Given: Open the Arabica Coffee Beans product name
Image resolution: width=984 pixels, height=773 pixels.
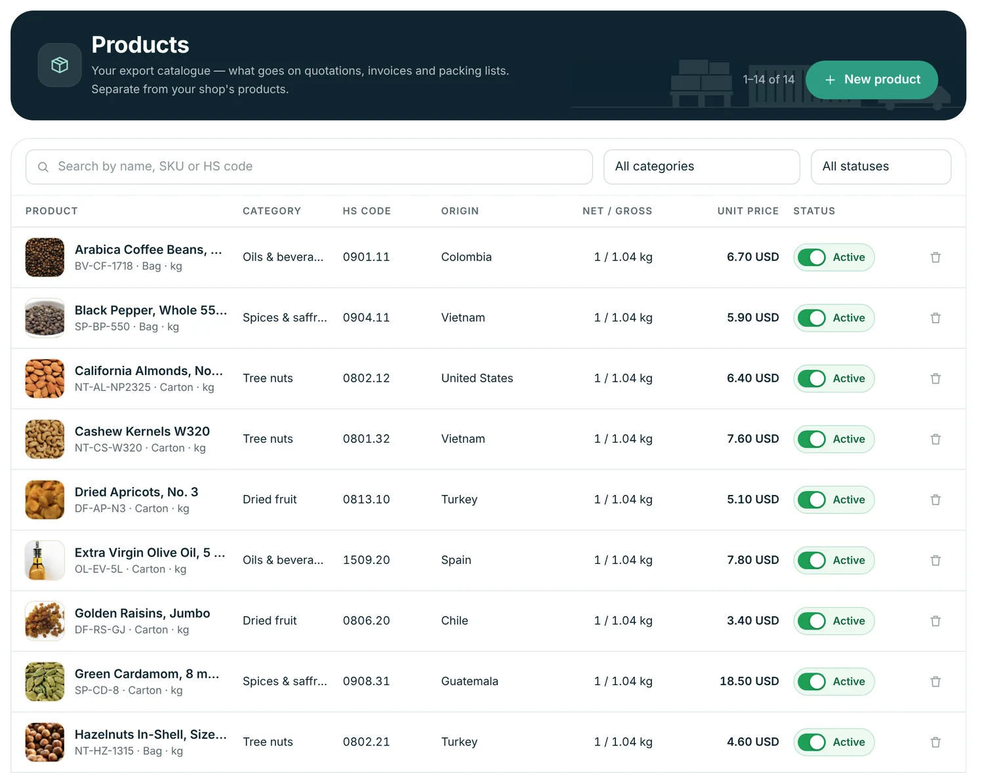Looking at the screenshot, I should click(x=148, y=250).
